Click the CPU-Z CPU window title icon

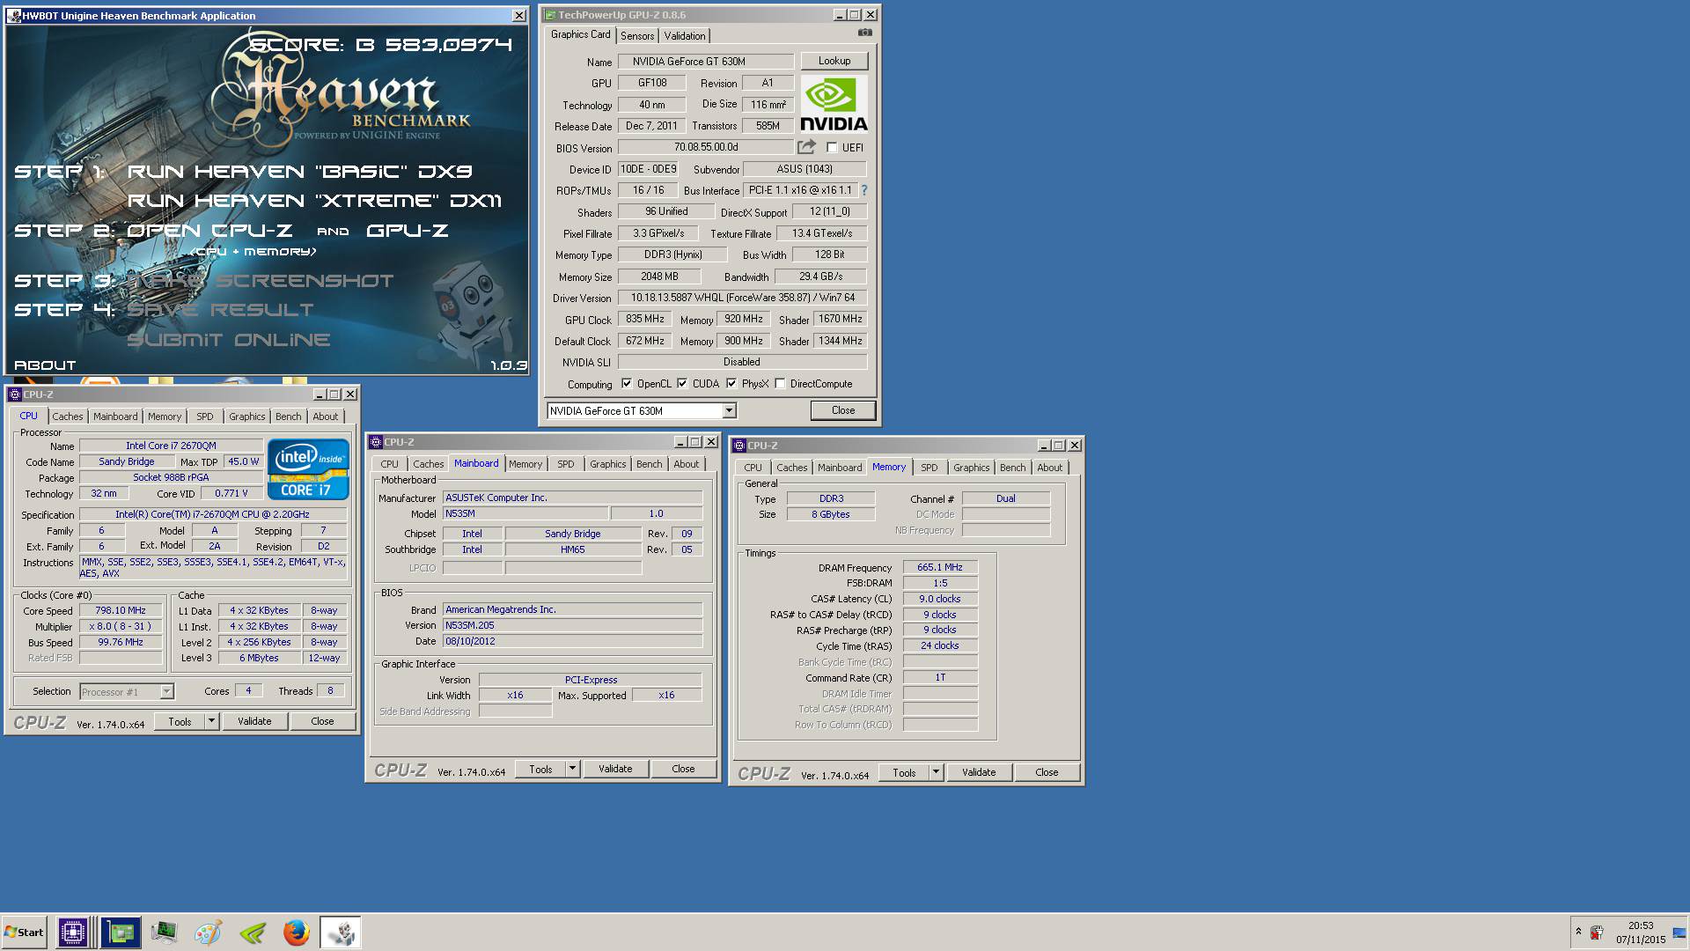pos(14,394)
